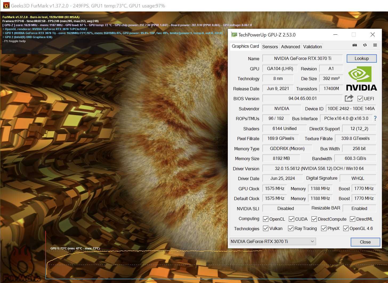Click the F1: toggle help text
The image size is (388, 283).
click(x=14, y=41)
